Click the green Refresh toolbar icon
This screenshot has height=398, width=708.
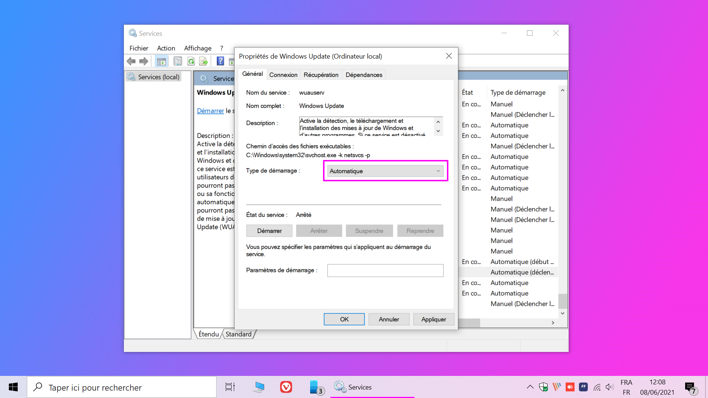pyautogui.click(x=191, y=61)
